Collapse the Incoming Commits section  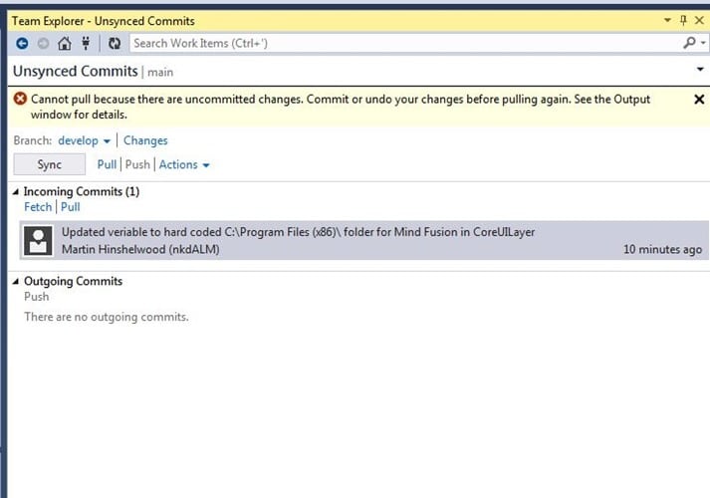(16, 192)
